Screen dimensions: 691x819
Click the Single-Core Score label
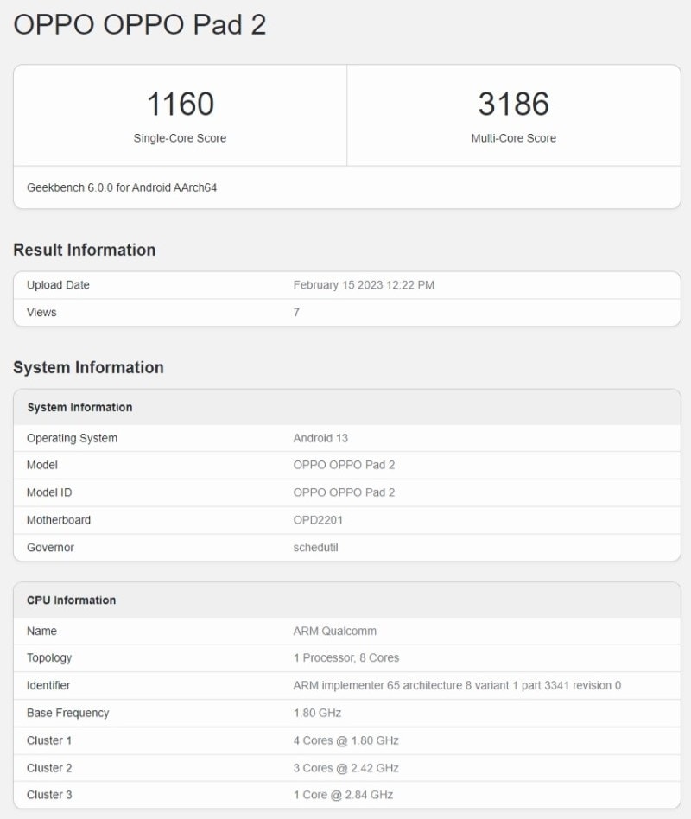180,138
